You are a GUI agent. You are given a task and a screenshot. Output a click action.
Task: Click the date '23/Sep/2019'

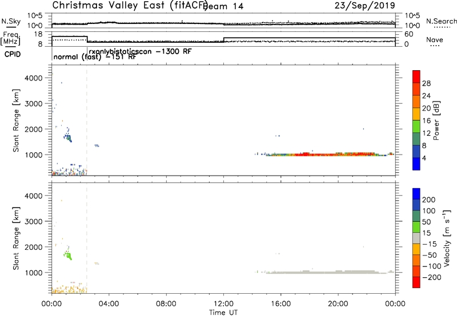[365, 5]
